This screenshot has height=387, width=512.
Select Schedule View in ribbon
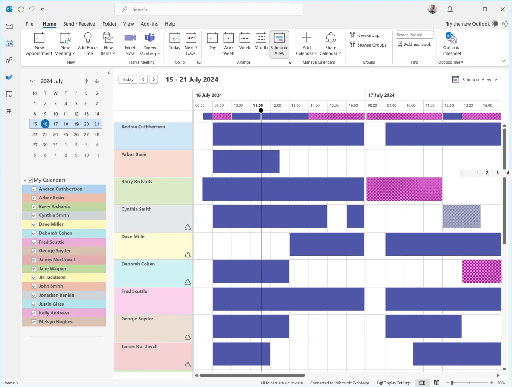[279, 44]
